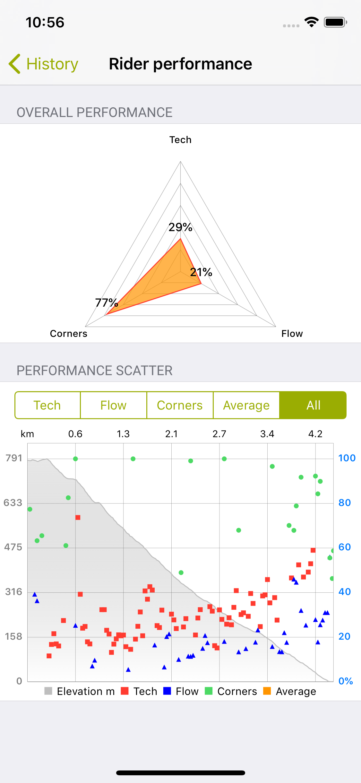361x783 pixels.
Task: Show the Corners scatter segment
Action: pyautogui.click(x=180, y=405)
